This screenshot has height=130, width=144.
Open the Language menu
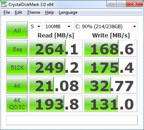click(68, 12)
